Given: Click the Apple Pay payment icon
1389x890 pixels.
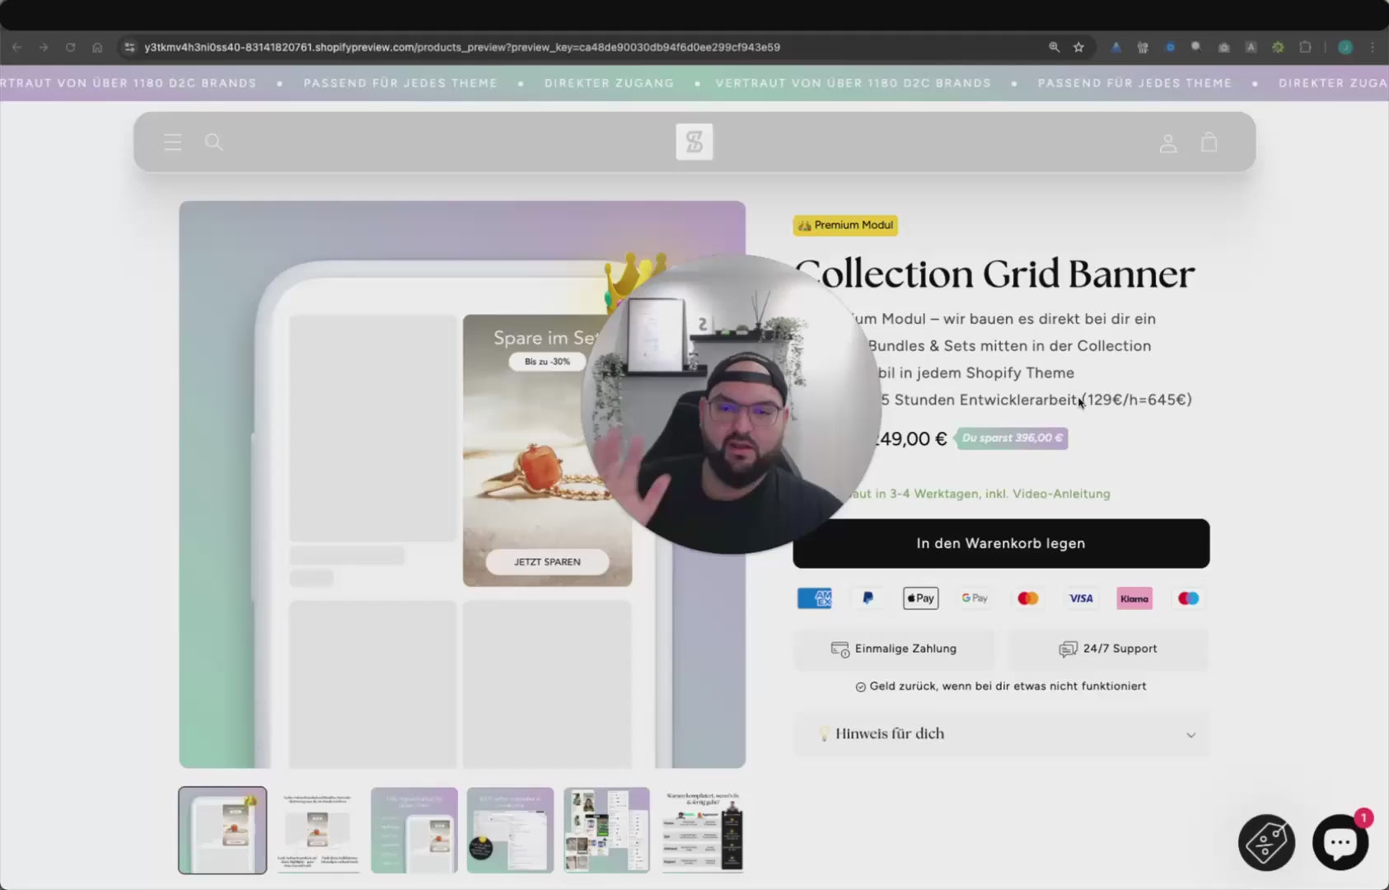Looking at the screenshot, I should (920, 597).
